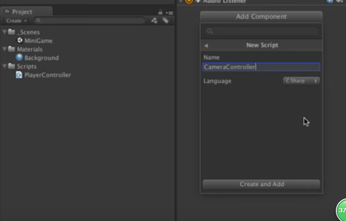346x221 pixels.
Task: Click the Unity scene icon beside MiniGame
Action: 20,40
